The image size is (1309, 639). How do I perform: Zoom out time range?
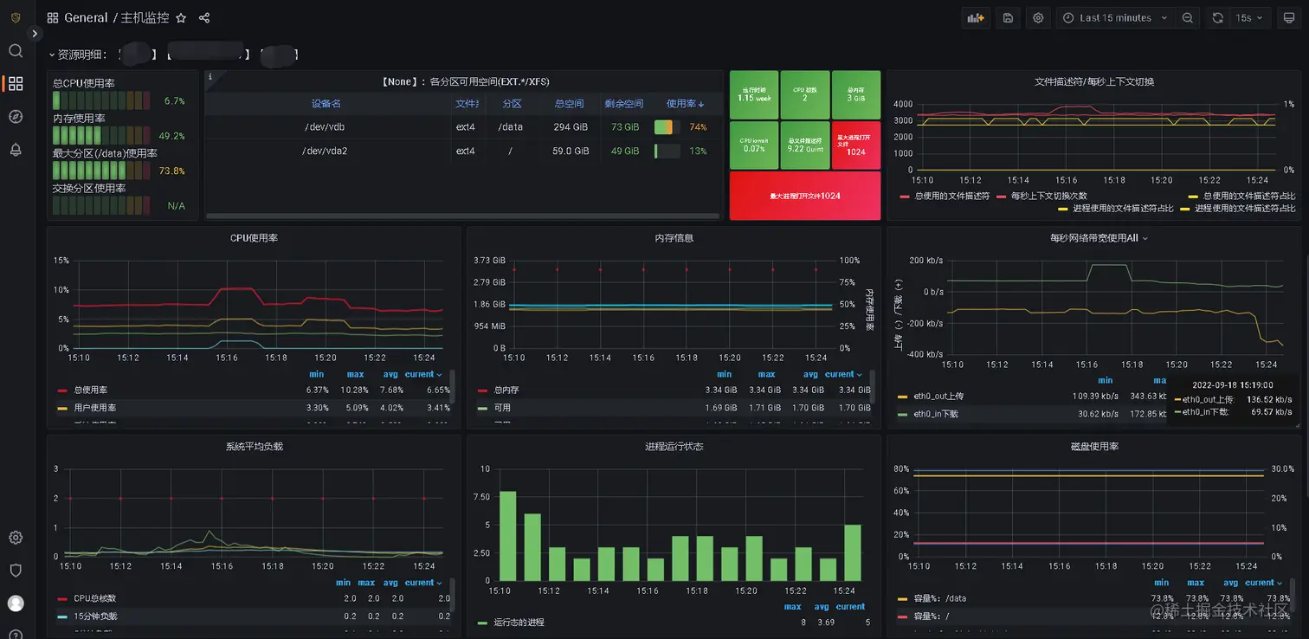coord(1188,17)
